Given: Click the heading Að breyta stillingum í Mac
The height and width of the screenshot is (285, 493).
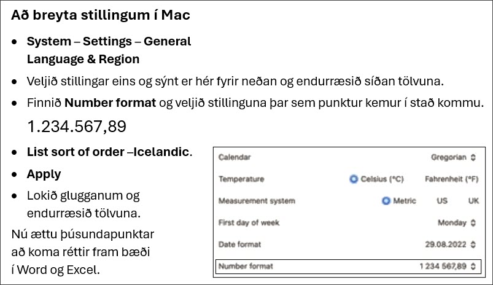Looking at the screenshot, I should 101,15.
